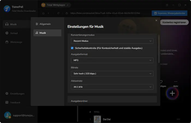The height and width of the screenshot is (123, 191).
Task: Click the Einstellungen für Musik heading
Action: [x=85, y=27]
